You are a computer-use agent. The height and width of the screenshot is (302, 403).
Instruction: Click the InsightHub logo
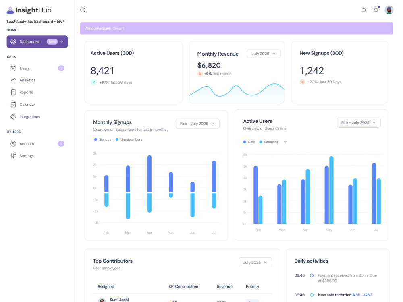pos(29,10)
